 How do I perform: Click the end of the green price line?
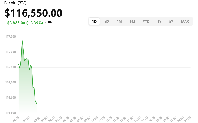(36, 103)
